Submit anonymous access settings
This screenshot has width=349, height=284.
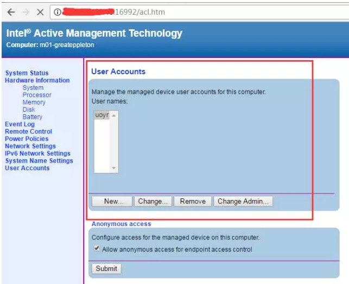106,268
